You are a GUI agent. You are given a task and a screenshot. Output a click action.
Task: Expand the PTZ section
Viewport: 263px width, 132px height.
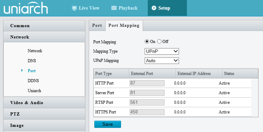(x=44, y=114)
